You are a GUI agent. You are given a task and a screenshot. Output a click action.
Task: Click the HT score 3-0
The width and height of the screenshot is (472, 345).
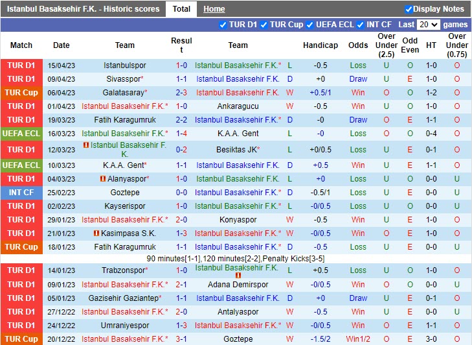tap(431, 339)
